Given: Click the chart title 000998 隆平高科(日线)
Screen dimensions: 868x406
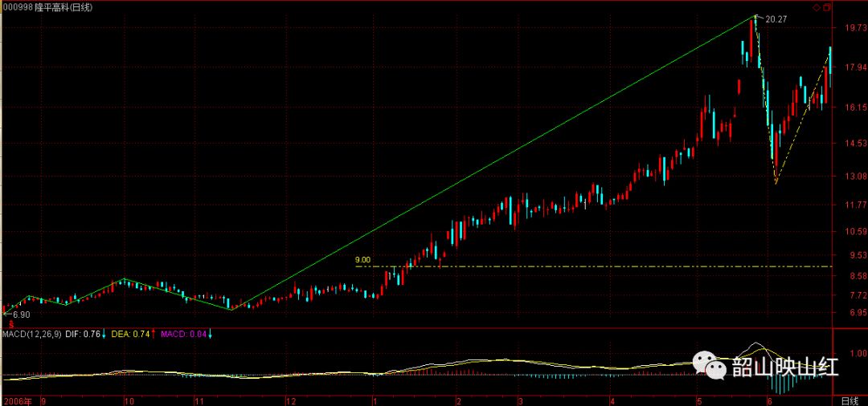Looking at the screenshot, I should 47,7.
